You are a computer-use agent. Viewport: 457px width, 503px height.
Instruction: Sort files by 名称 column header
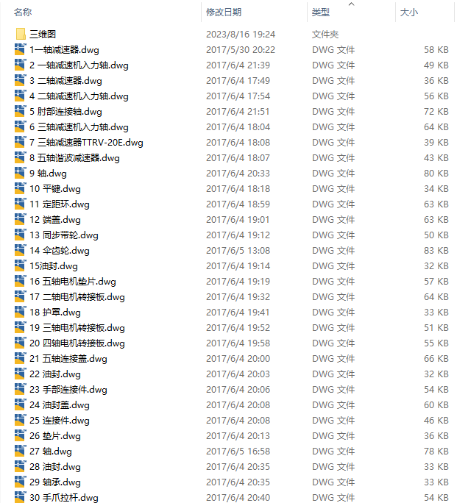[x=23, y=13]
